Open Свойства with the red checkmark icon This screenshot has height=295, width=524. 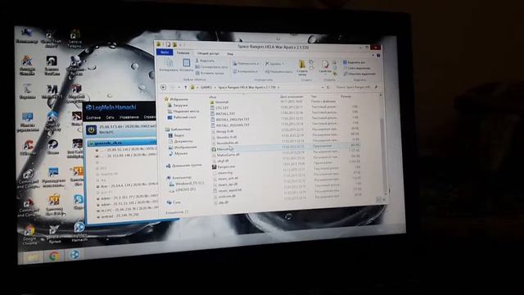(x=325, y=66)
